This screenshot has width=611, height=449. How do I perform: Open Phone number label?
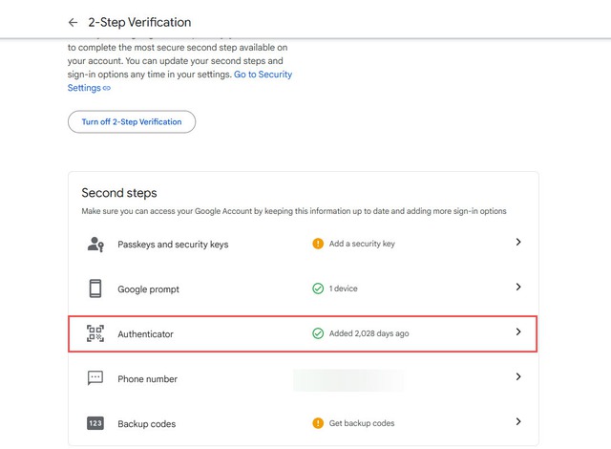pos(147,379)
